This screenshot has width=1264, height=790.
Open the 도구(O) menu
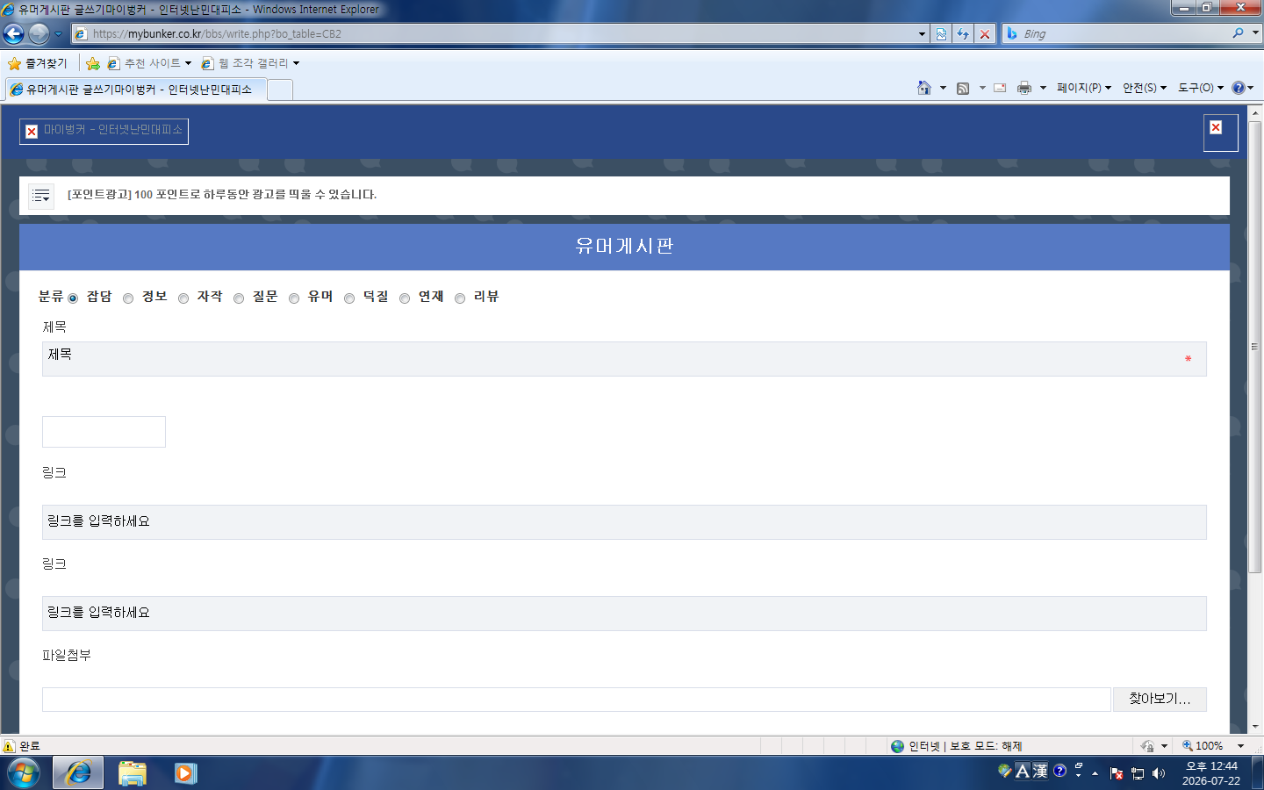point(1201,88)
